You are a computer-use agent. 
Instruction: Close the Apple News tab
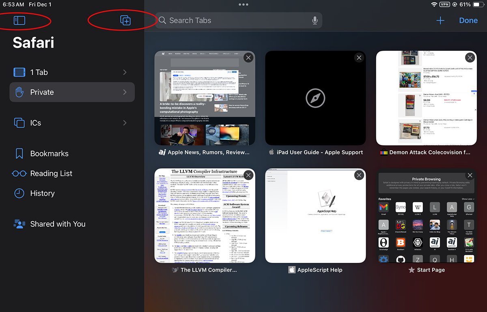248,58
